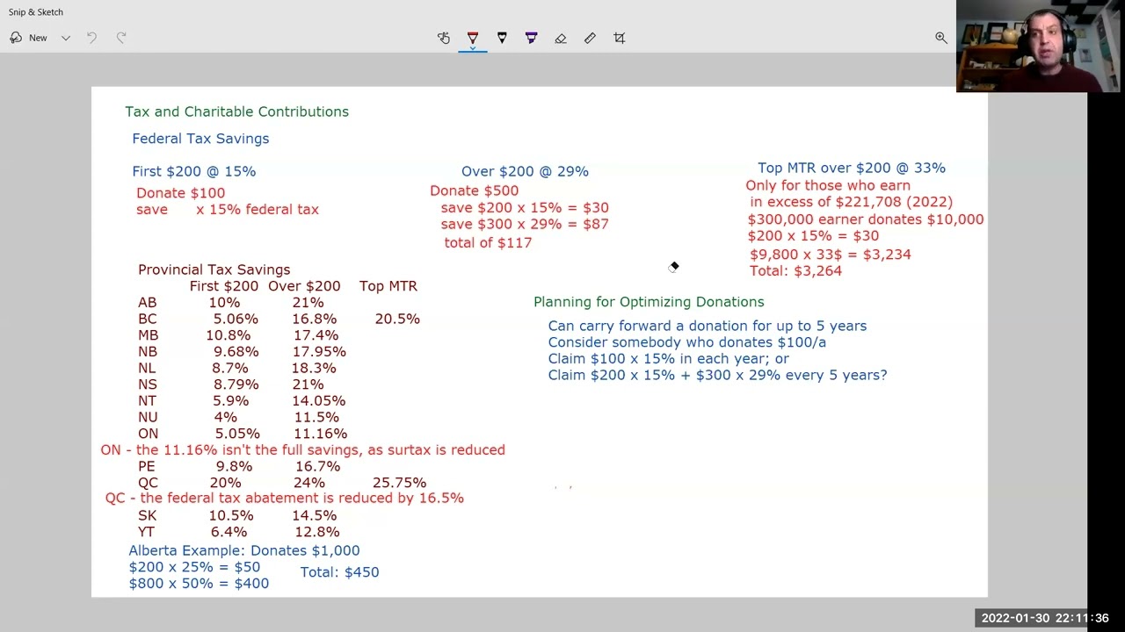
Task: Click the Zoom magnifier icon
Action: click(x=941, y=38)
